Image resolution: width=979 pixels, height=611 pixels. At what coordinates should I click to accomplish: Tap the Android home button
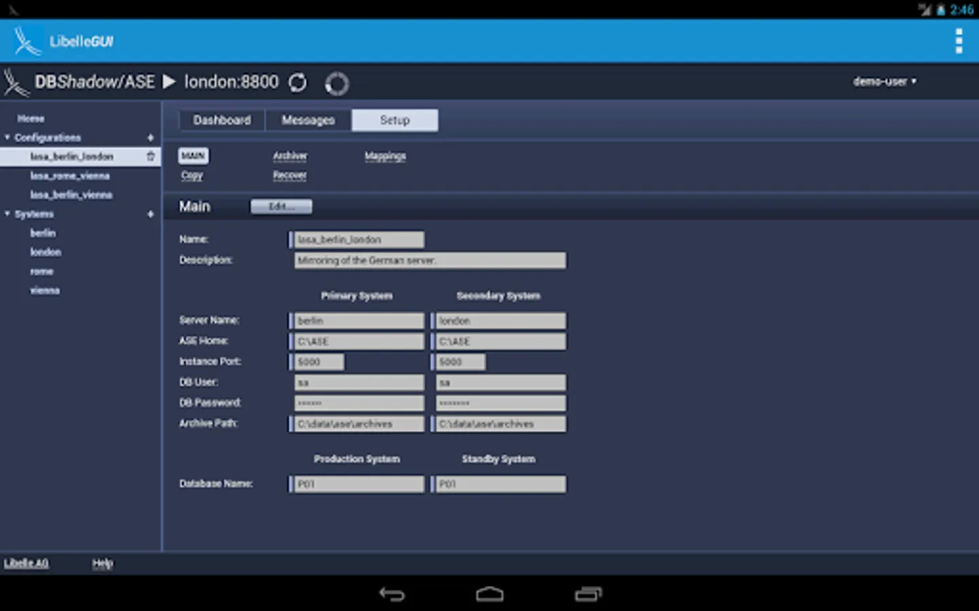click(x=489, y=594)
